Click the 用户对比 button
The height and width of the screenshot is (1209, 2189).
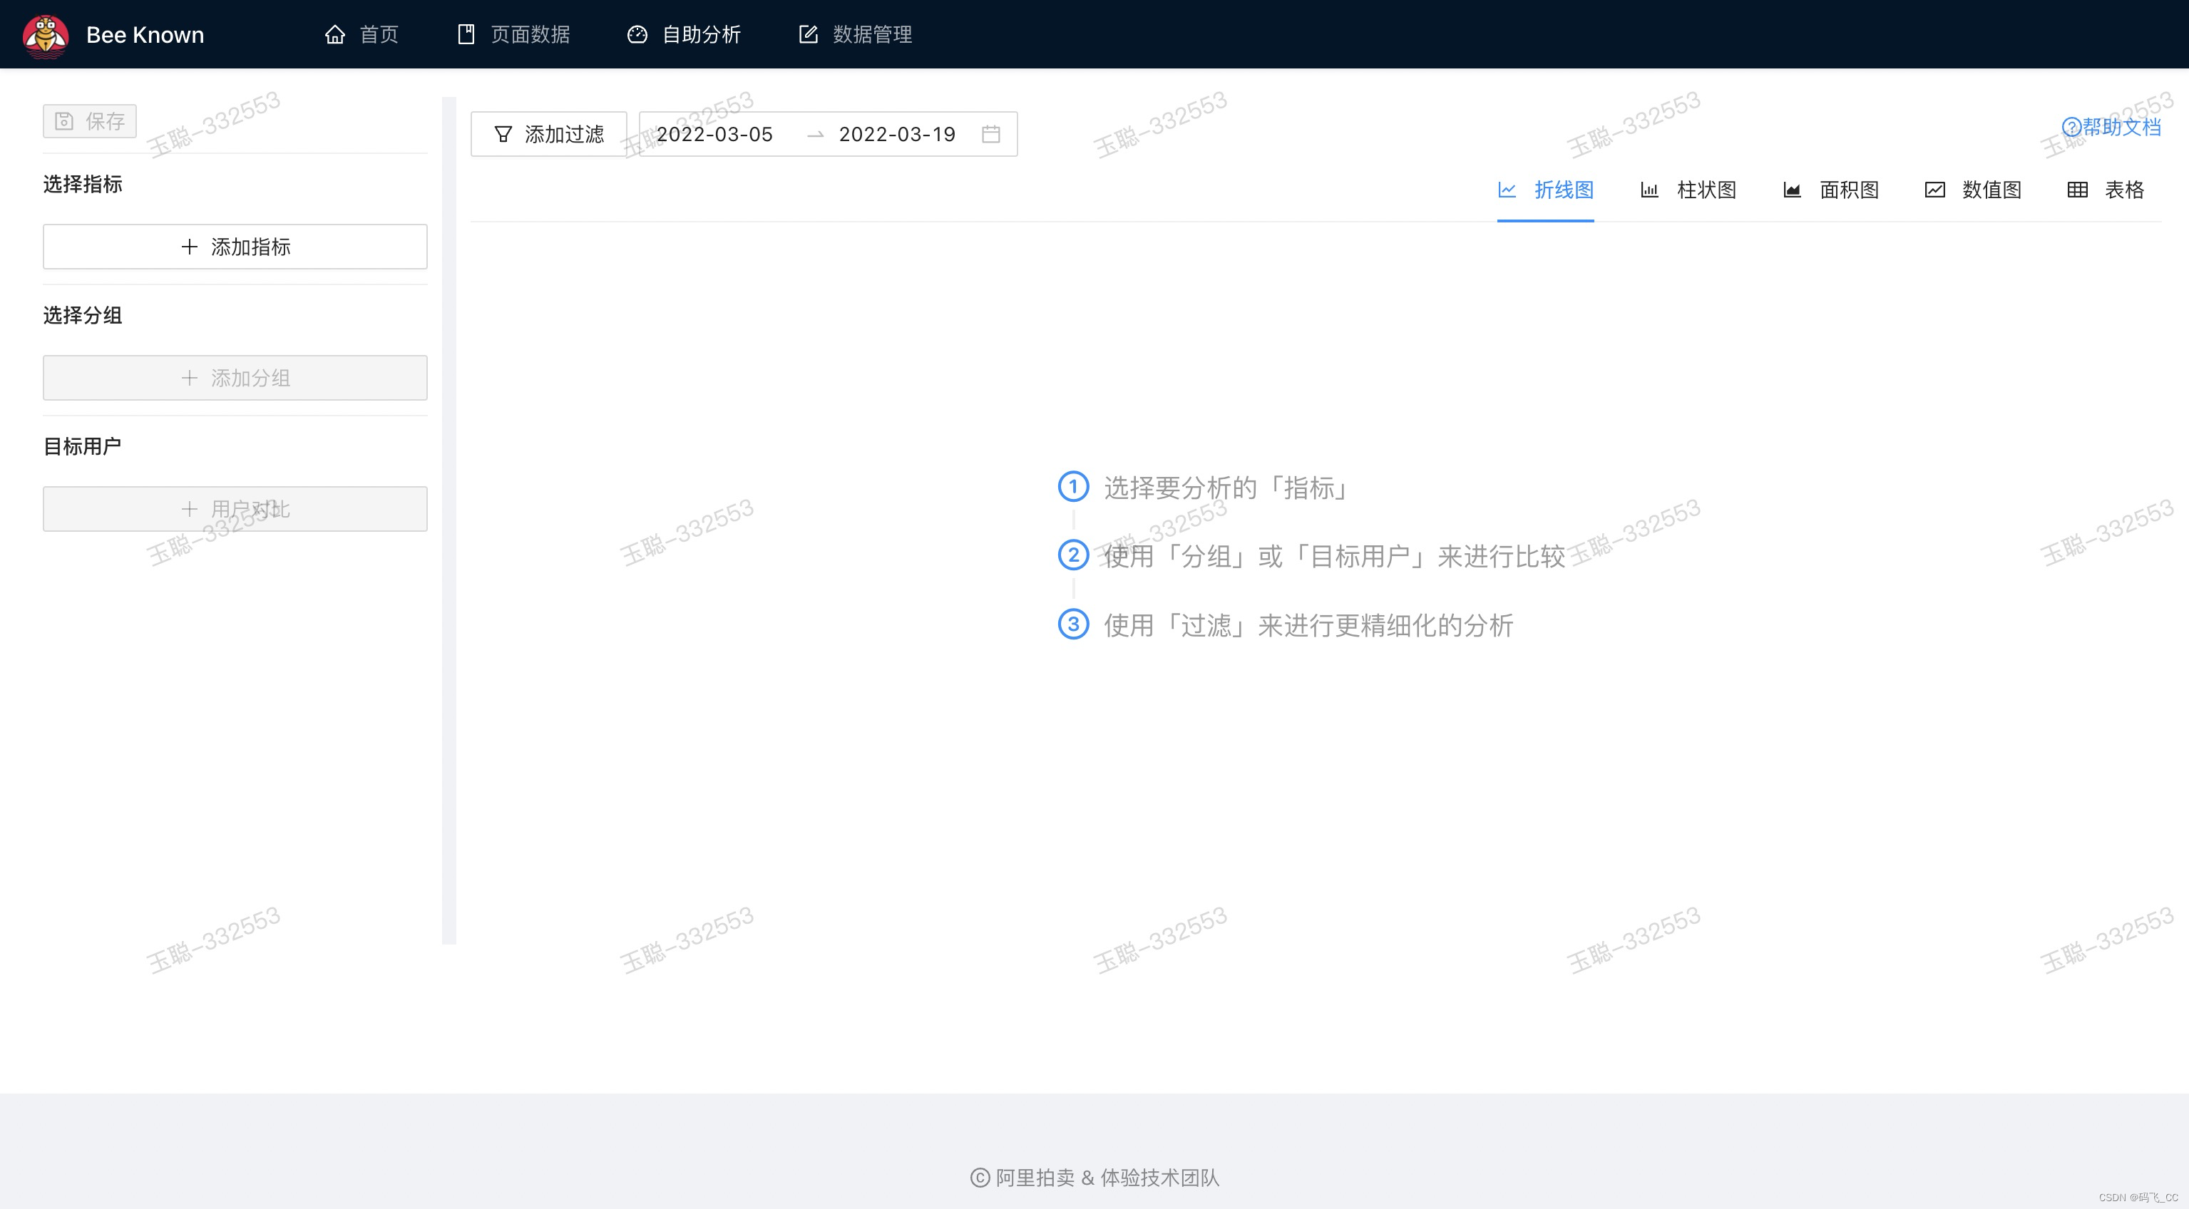click(x=235, y=509)
